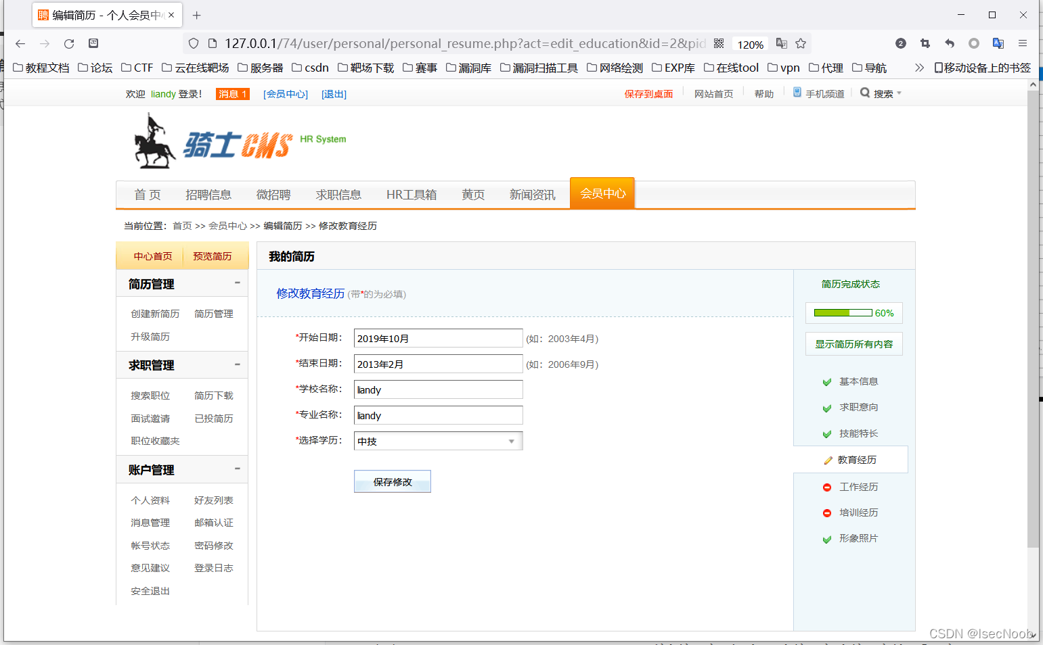Click the red block icon beside 培训经历
The width and height of the screenshot is (1043, 645).
[827, 512]
